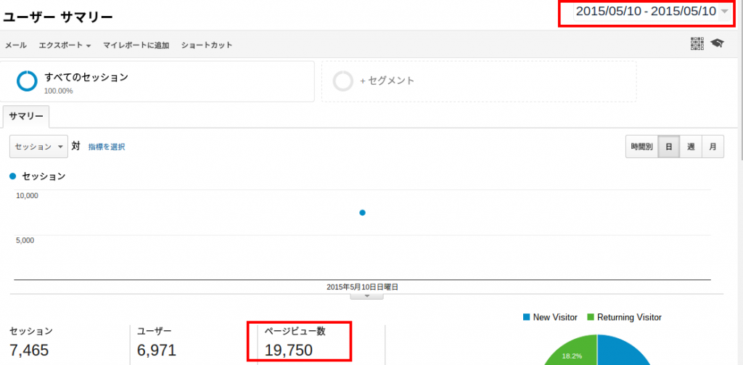Open the セッション metric dropdown

(38, 147)
